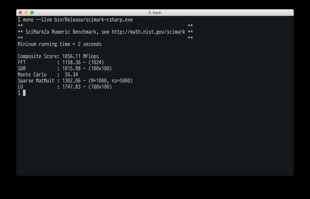Maximize the terminal with green button
The height and width of the screenshot is (199, 310).
pos(32,12)
